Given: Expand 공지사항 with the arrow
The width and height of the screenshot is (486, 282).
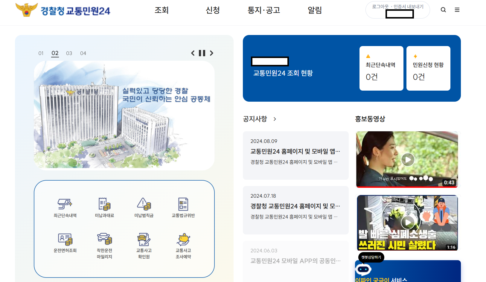Looking at the screenshot, I should pyautogui.click(x=275, y=119).
